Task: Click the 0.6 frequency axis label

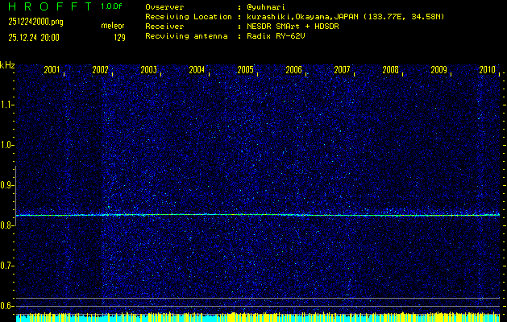Action: click(7, 306)
